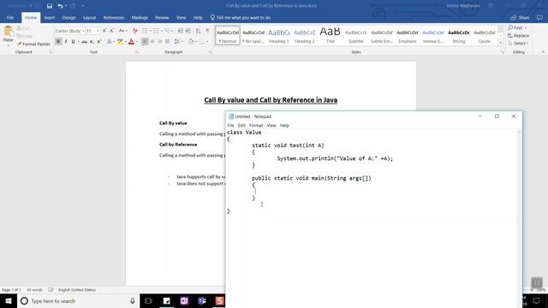This screenshot has height=308, width=548.
Task: Open Microsoft Teams from the taskbar
Action: pos(202,300)
